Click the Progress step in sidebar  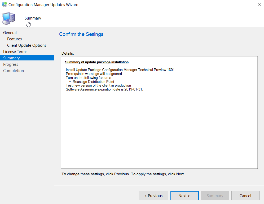(x=11, y=64)
